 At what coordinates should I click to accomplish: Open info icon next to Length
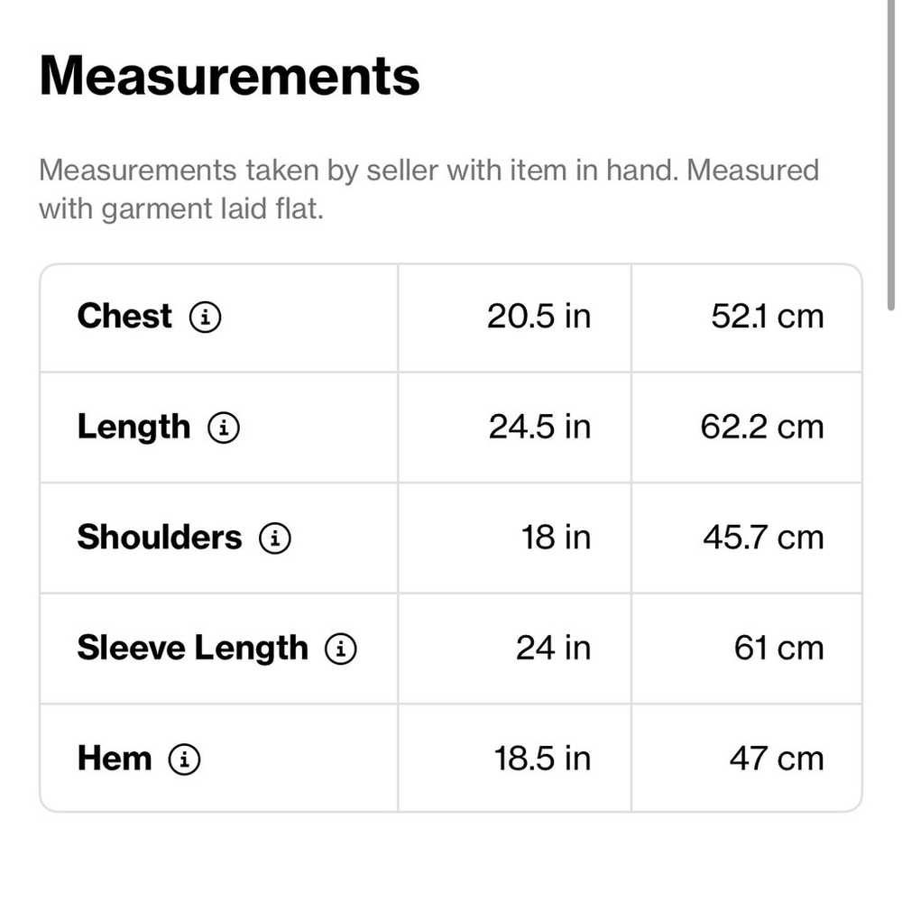224,428
